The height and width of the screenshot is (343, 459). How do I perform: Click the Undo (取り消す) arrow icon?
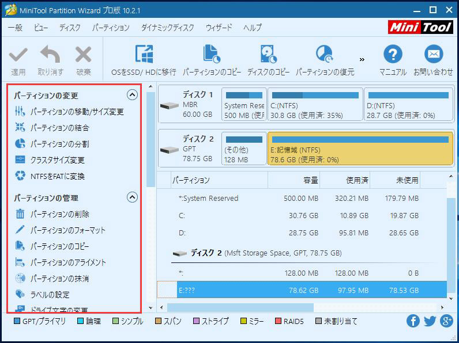[x=50, y=54]
